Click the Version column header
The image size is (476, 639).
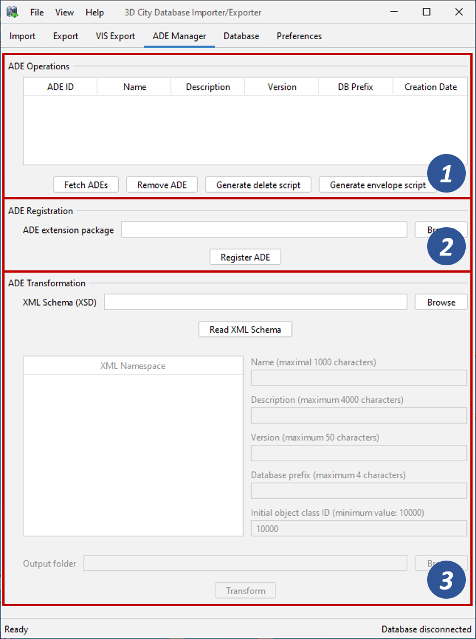pos(282,87)
